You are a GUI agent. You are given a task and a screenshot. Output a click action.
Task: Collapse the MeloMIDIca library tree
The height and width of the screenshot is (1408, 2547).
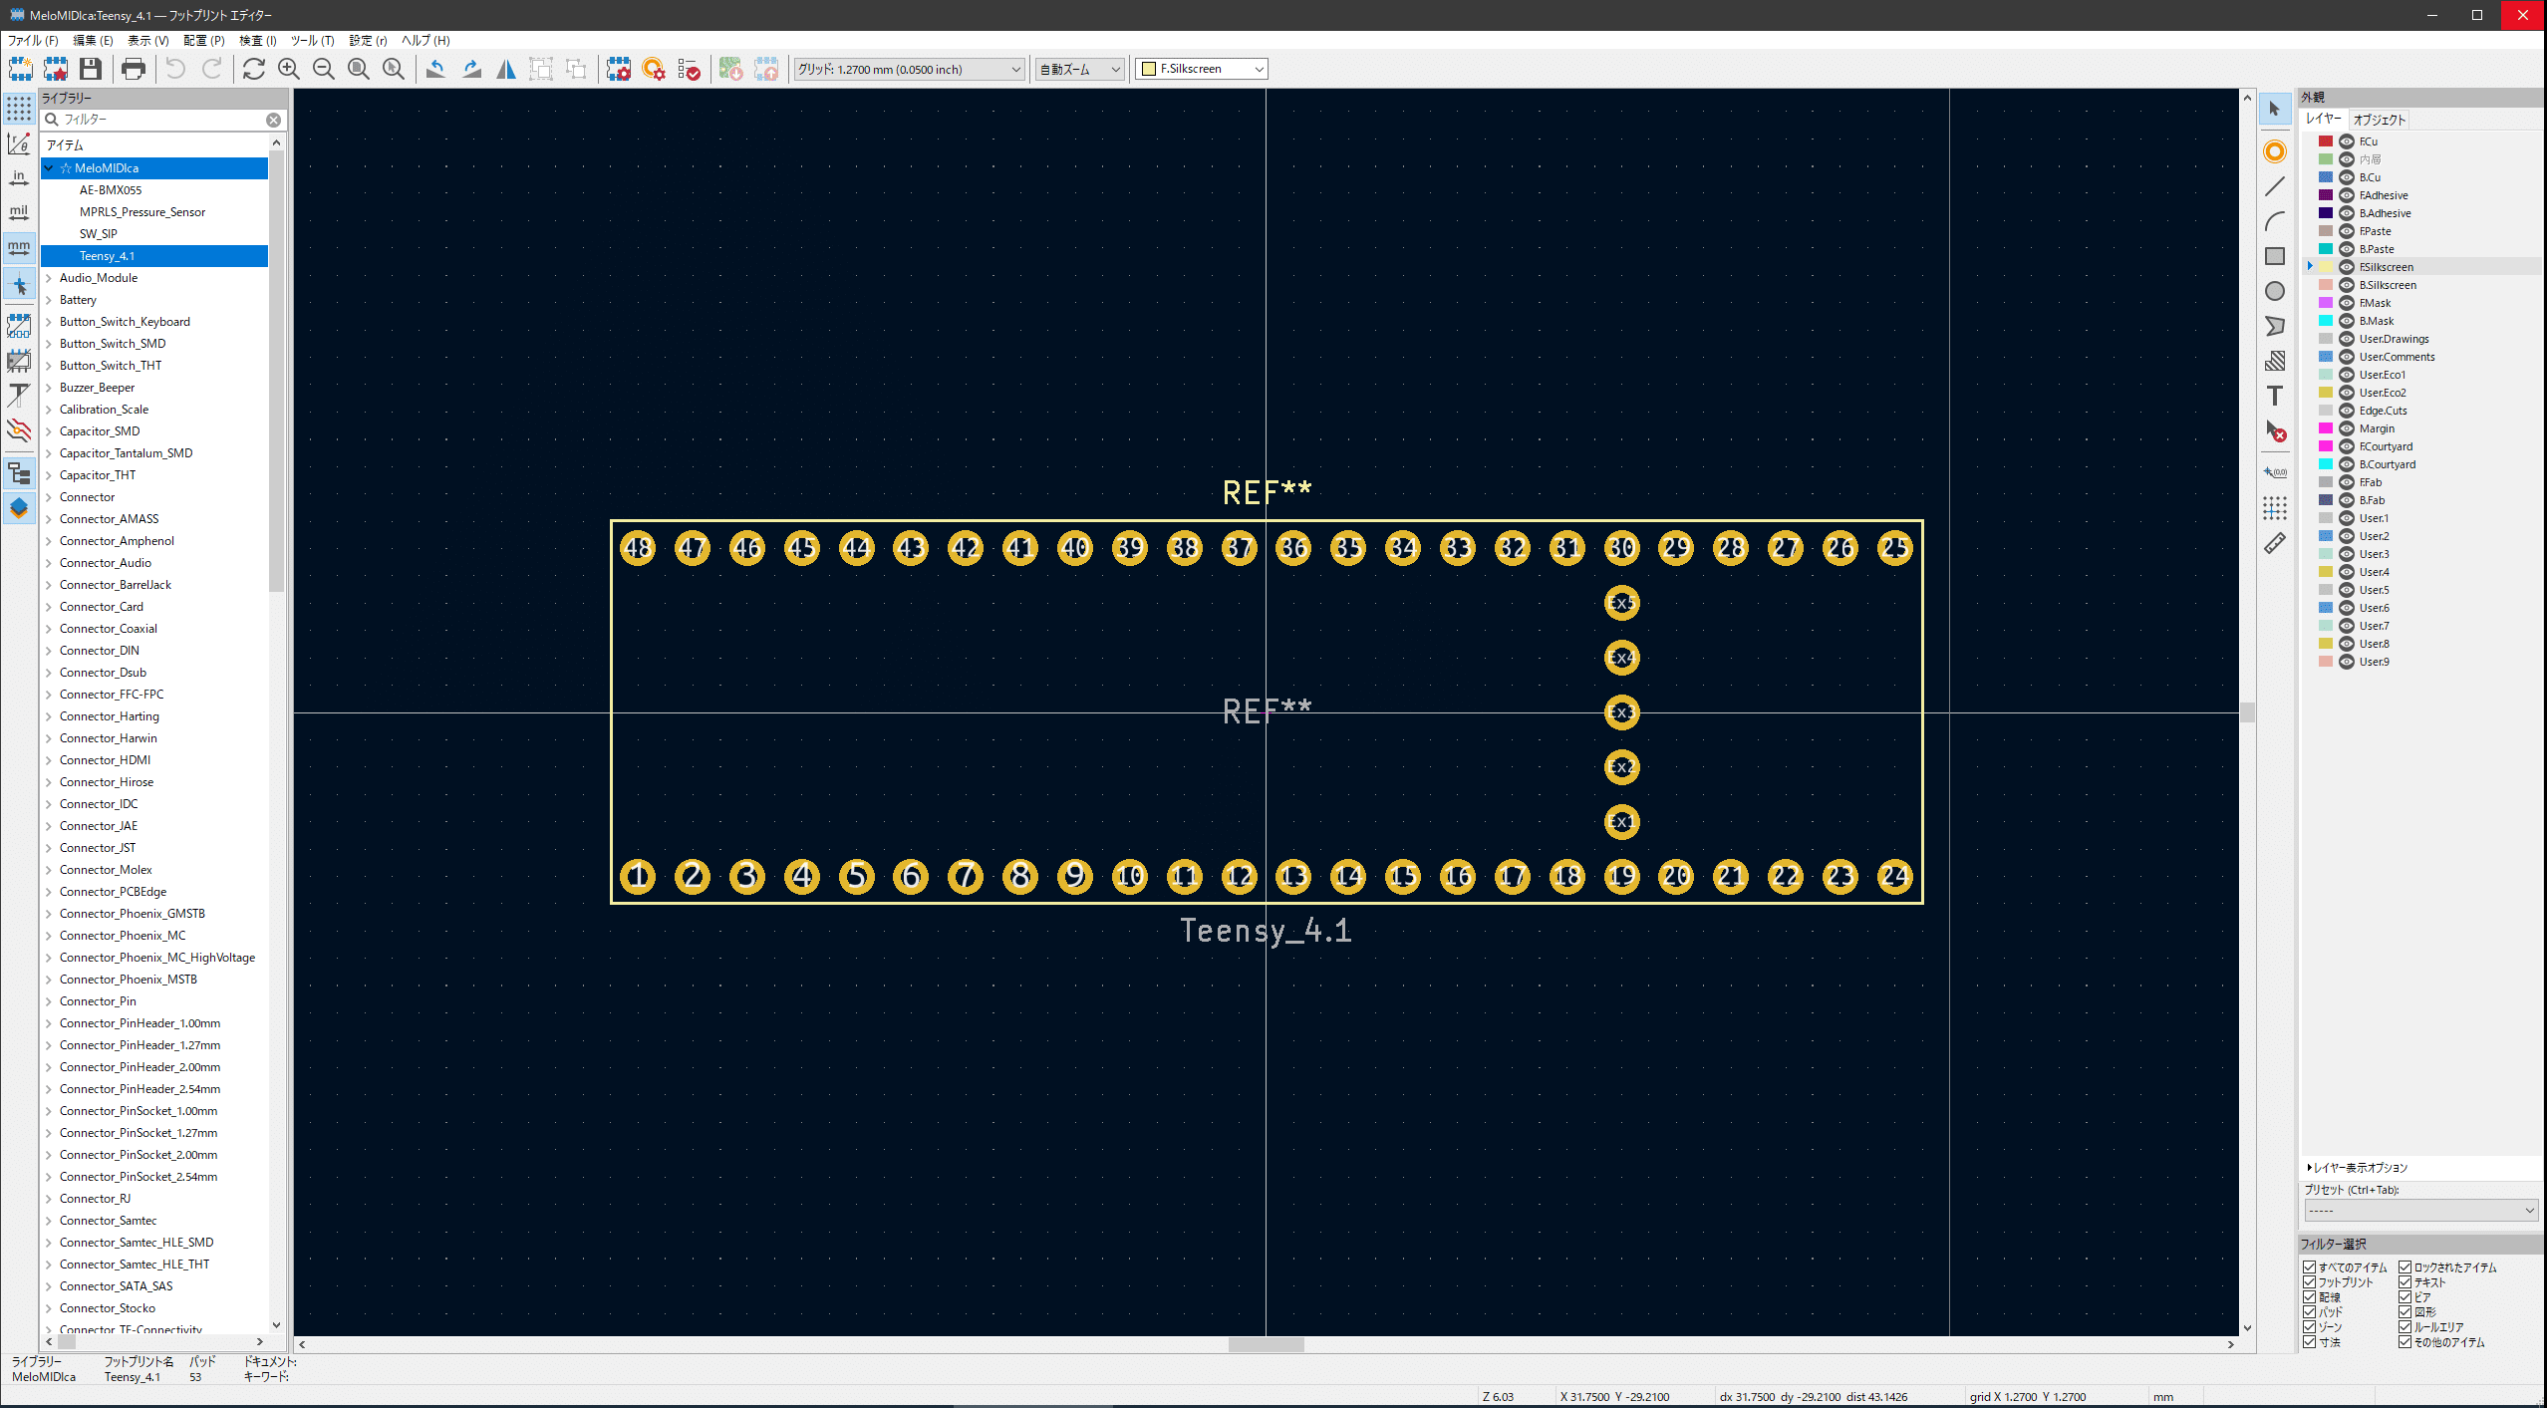[x=49, y=168]
